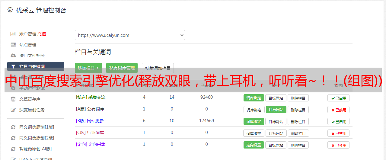This screenshot has height=160, width=386.
Task: Toggle 已禁用 status for 定向采集
Action: [x=339, y=145]
